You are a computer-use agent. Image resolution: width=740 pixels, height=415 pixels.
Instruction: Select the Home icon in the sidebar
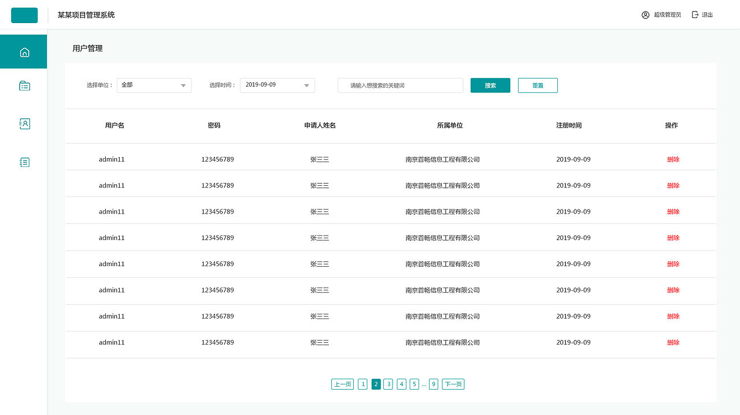tap(24, 51)
